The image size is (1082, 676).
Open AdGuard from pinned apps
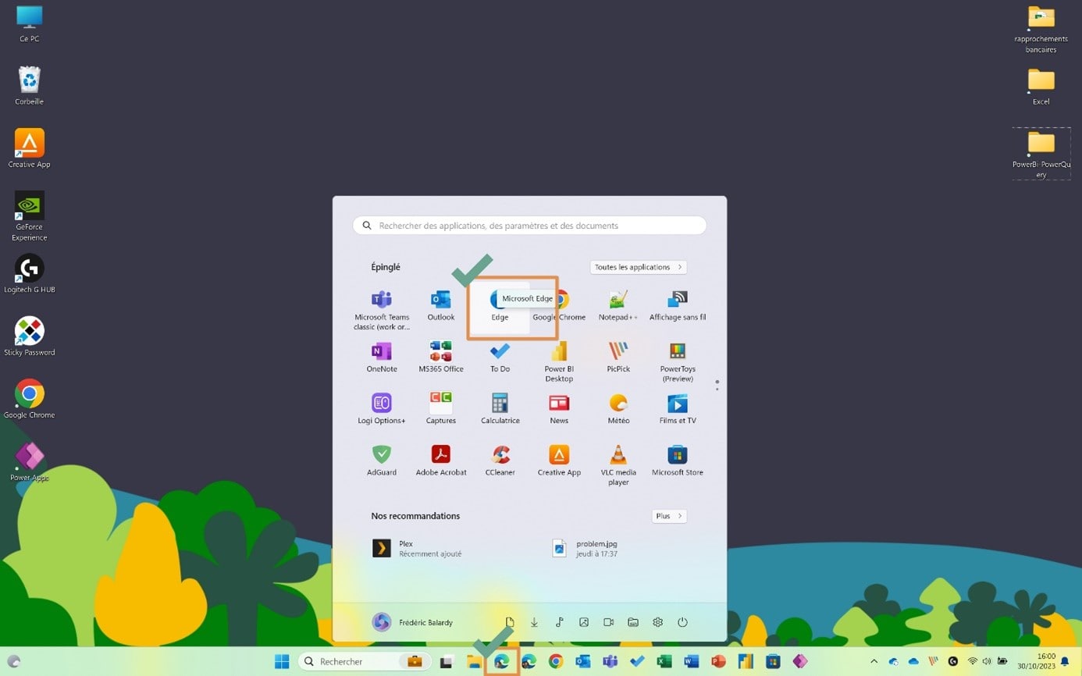382,461
